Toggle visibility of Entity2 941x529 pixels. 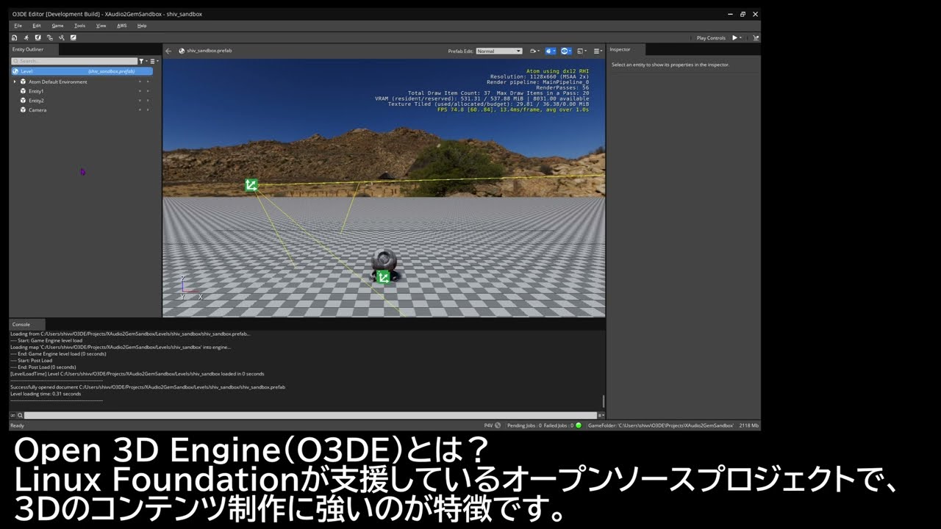140,101
